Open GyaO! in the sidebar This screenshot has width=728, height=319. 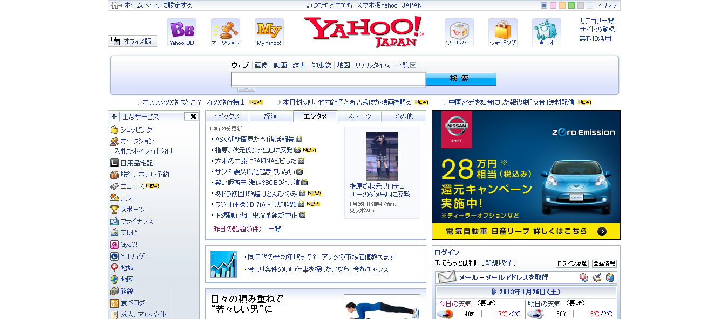(x=128, y=245)
